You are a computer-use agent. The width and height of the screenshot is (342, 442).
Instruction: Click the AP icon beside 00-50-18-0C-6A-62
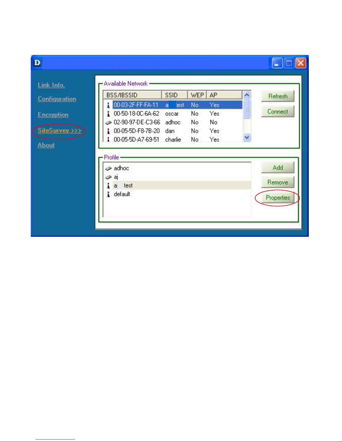click(108, 114)
